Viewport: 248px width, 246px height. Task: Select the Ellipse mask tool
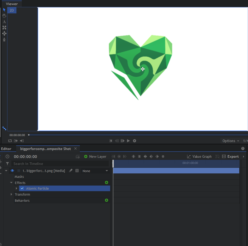pos(4,33)
